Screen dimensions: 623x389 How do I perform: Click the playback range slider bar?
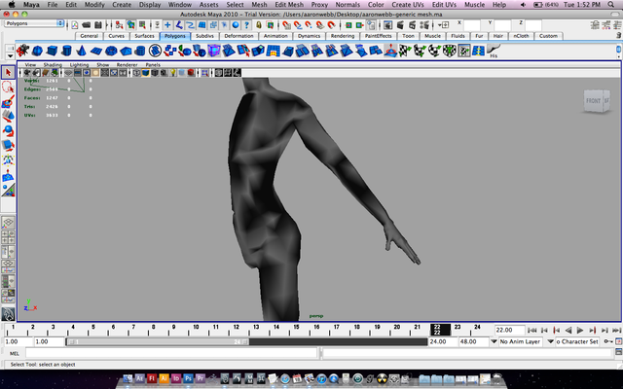pyautogui.click(x=156, y=342)
